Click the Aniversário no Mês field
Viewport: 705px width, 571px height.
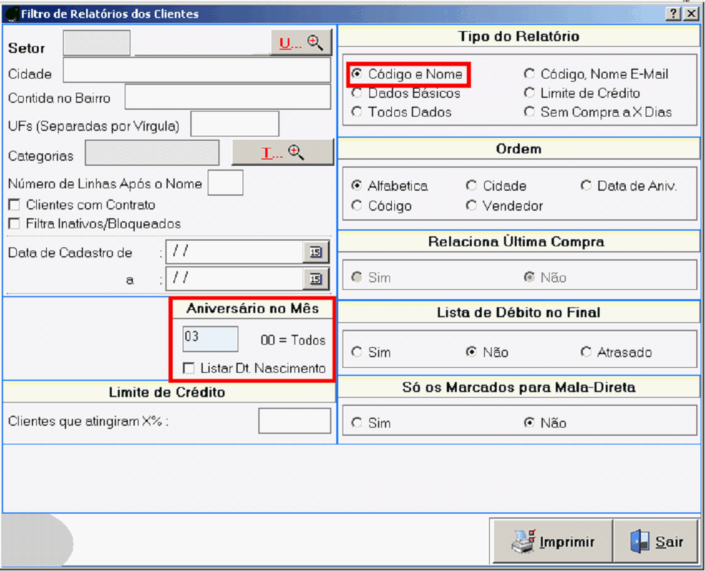tap(210, 339)
